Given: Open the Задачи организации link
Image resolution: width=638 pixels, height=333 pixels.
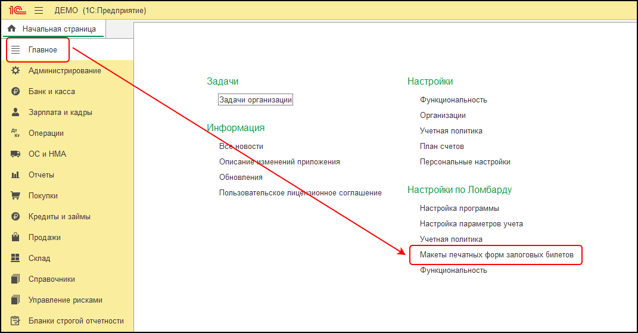Looking at the screenshot, I should [256, 99].
